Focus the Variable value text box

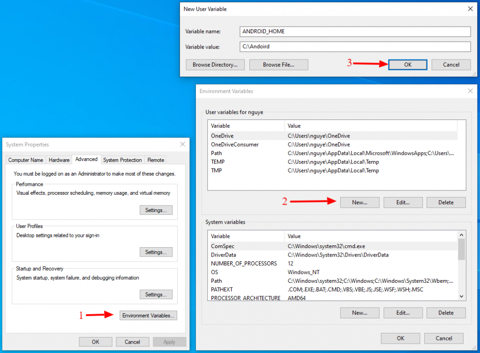coord(354,47)
